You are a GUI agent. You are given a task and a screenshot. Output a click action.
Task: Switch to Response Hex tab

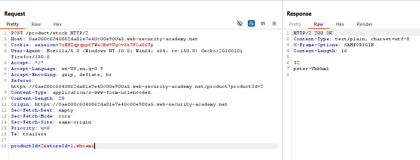tap(340, 24)
